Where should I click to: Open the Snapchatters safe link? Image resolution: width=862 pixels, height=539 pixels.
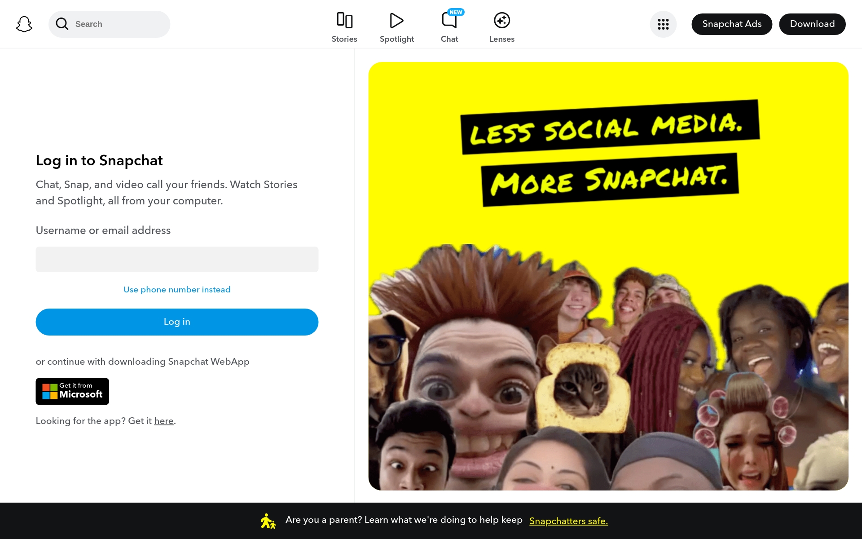click(568, 521)
